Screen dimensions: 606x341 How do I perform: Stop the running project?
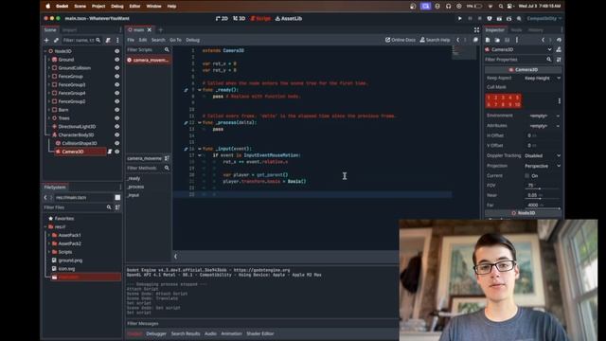tap(480, 18)
